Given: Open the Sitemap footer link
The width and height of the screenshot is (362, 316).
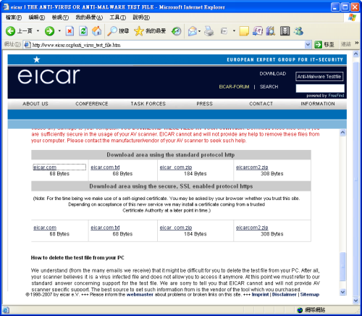Looking at the screenshot, I should (x=310, y=294).
